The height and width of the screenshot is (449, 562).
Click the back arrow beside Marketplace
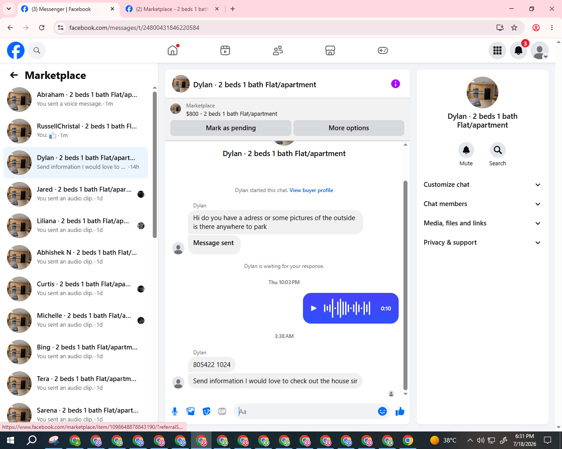(14, 75)
